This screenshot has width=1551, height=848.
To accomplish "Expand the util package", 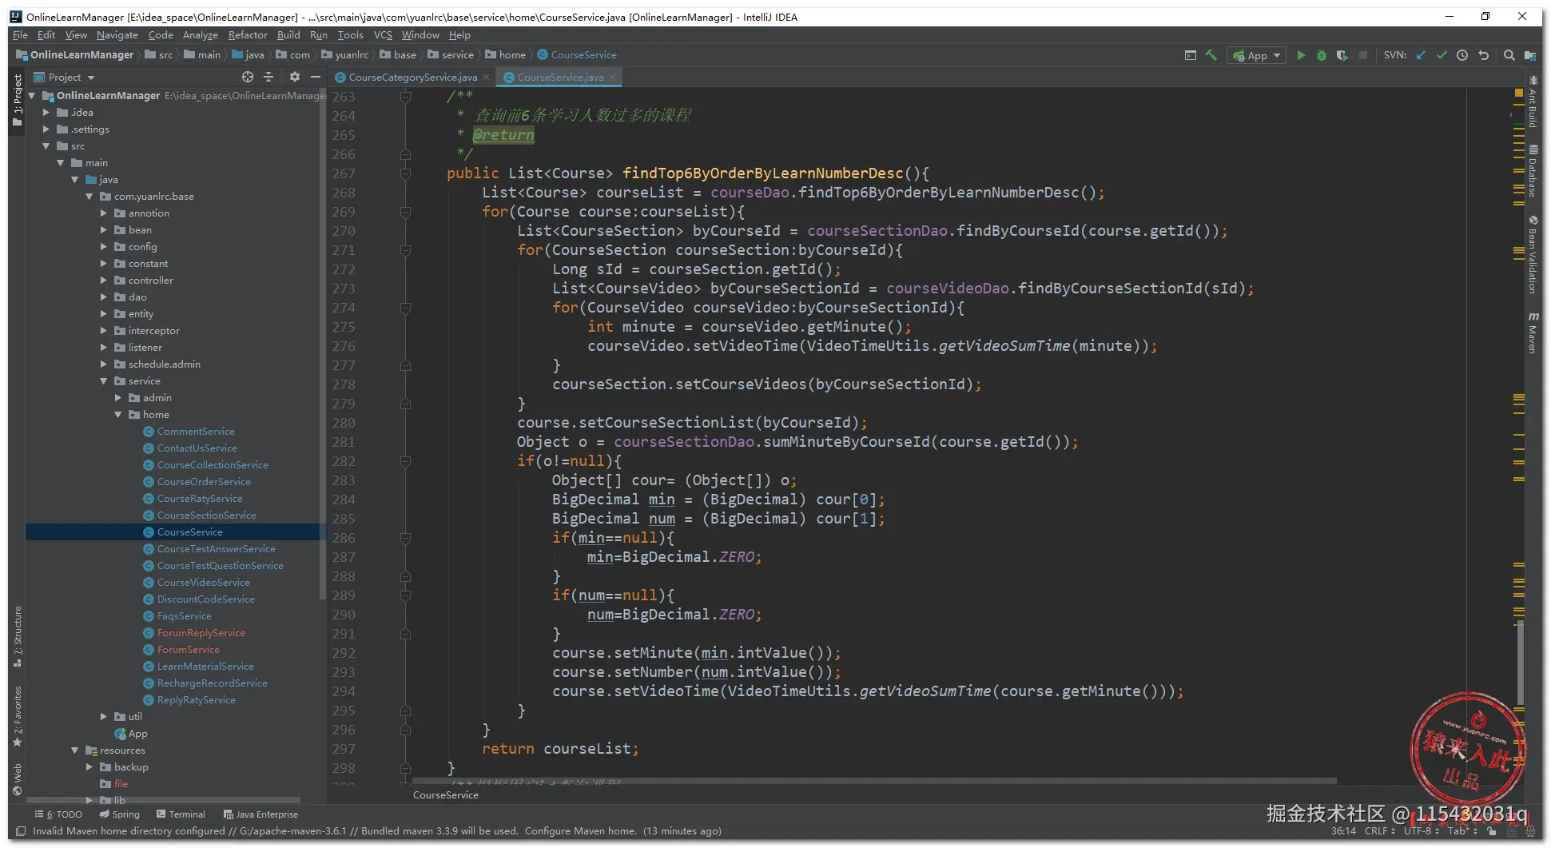I will click(x=104, y=717).
